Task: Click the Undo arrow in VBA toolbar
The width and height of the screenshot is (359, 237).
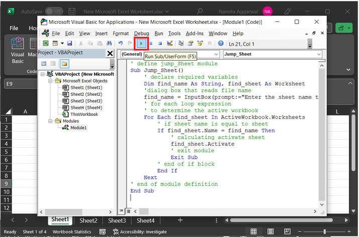Action: (x=121, y=44)
